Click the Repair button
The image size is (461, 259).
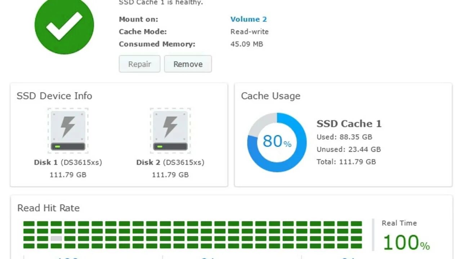tap(139, 64)
